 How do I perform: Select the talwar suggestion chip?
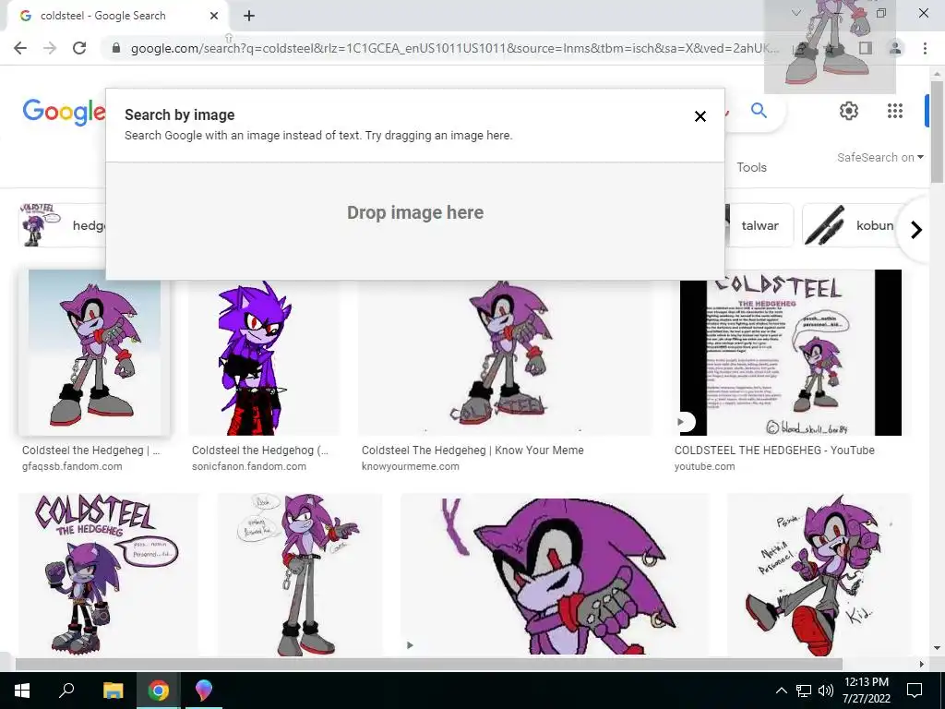tap(760, 225)
